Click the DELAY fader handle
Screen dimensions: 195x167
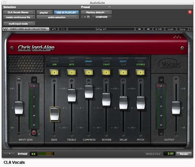(123, 103)
